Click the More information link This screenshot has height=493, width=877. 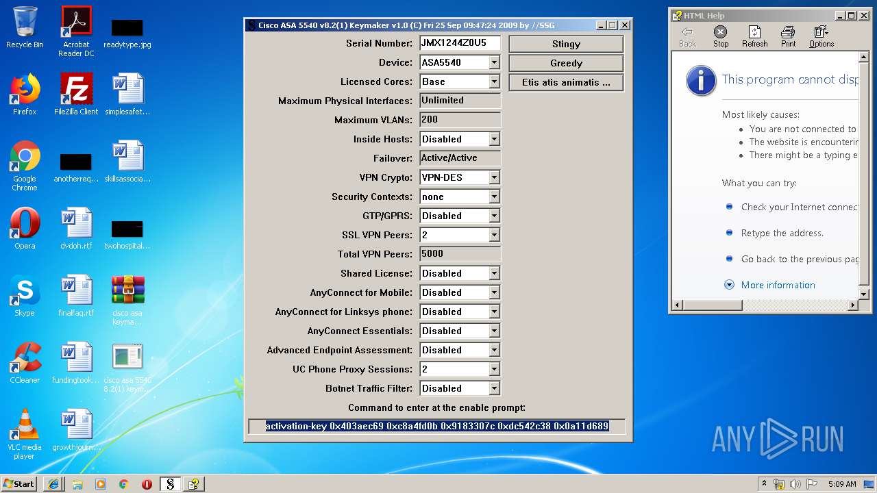pyautogui.click(x=778, y=285)
